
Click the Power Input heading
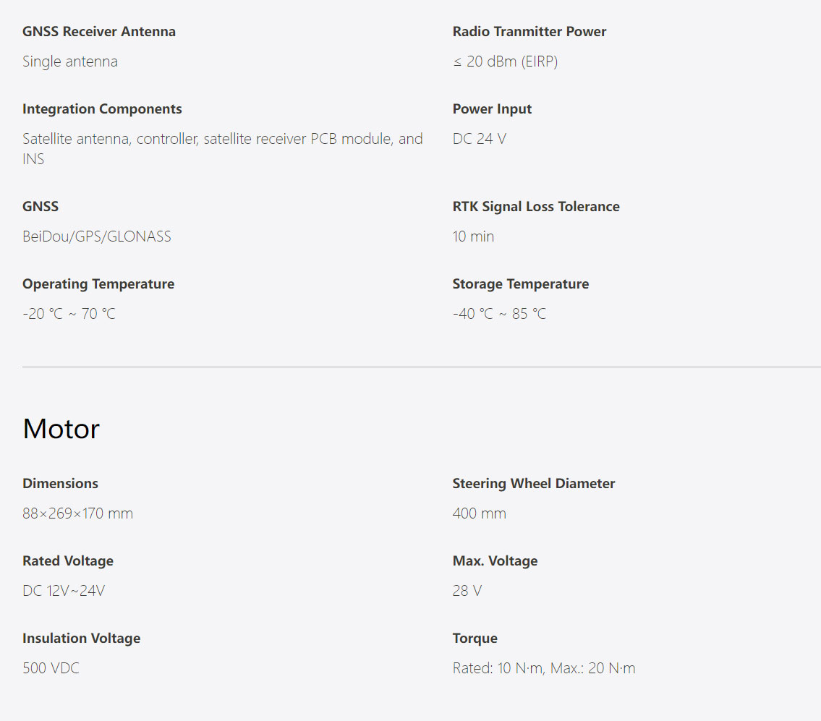tap(492, 109)
